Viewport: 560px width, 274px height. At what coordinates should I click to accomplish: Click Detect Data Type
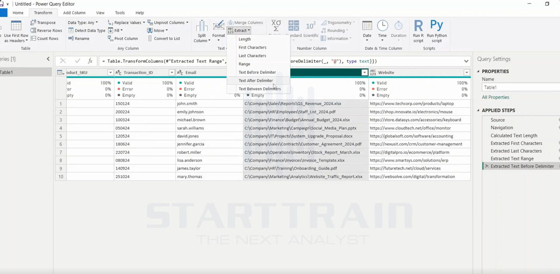pyautogui.click(x=87, y=30)
